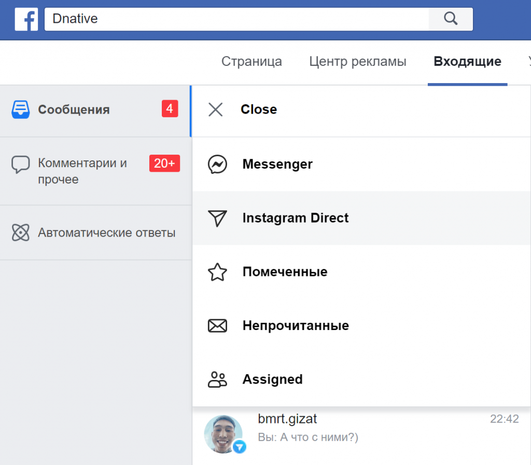Select the Messenger filter option
Image resolution: width=531 pixels, height=465 pixels.
pos(277,165)
